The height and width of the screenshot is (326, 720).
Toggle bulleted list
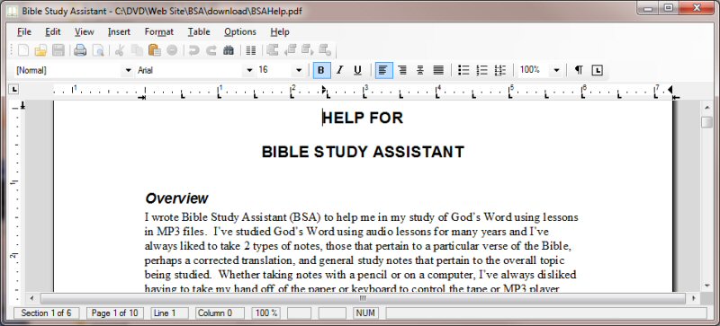coord(463,70)
